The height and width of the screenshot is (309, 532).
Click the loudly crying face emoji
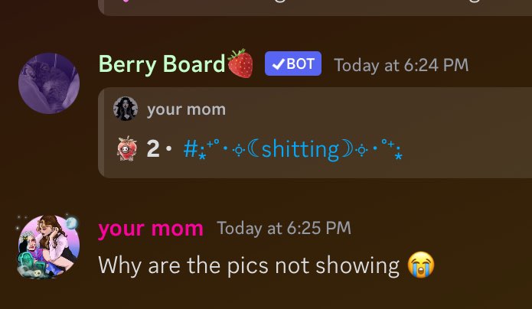(421, 265)
